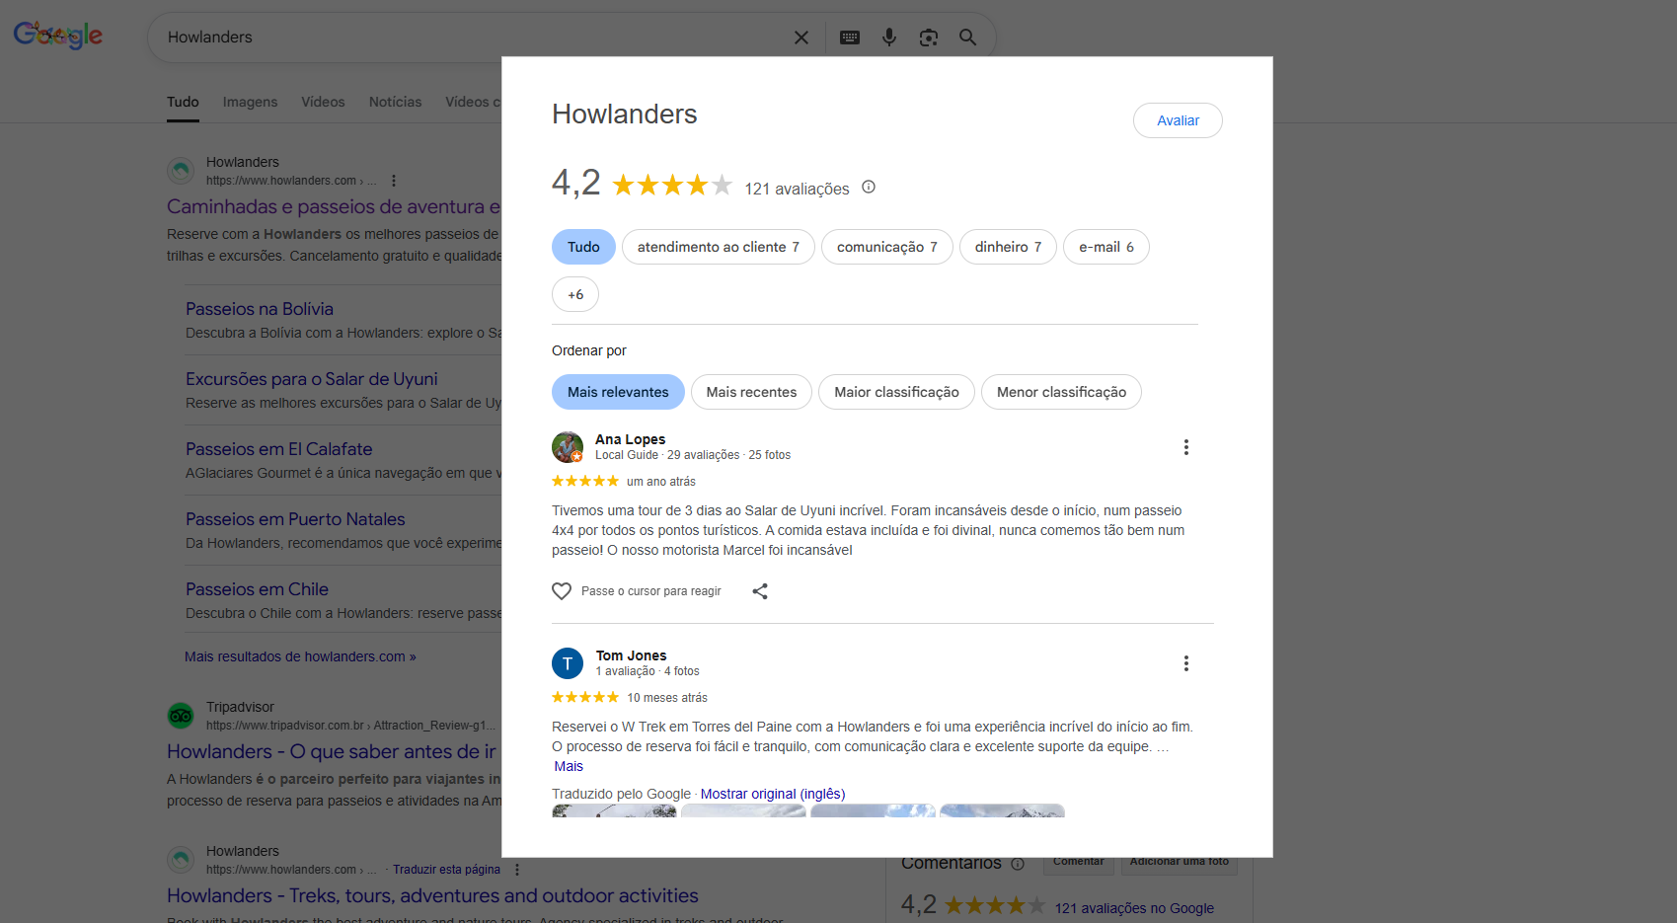Clear the search box text
The height and width of the screenshot is (923, 1677).
click(800, 38)
